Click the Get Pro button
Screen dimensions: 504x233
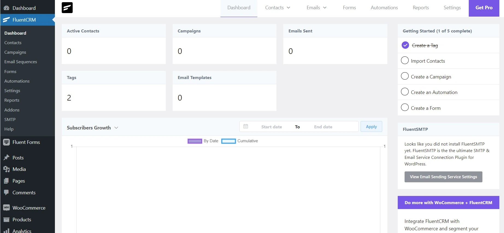[484, 8]
